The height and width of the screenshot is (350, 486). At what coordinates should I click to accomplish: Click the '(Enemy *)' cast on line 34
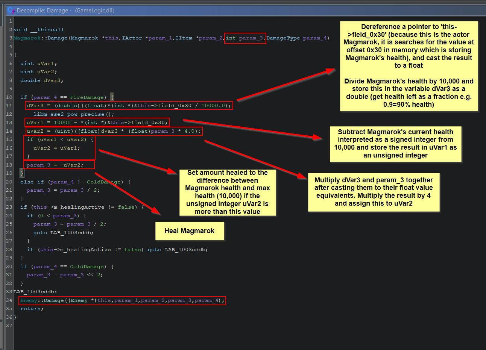(x=82, y=300)
